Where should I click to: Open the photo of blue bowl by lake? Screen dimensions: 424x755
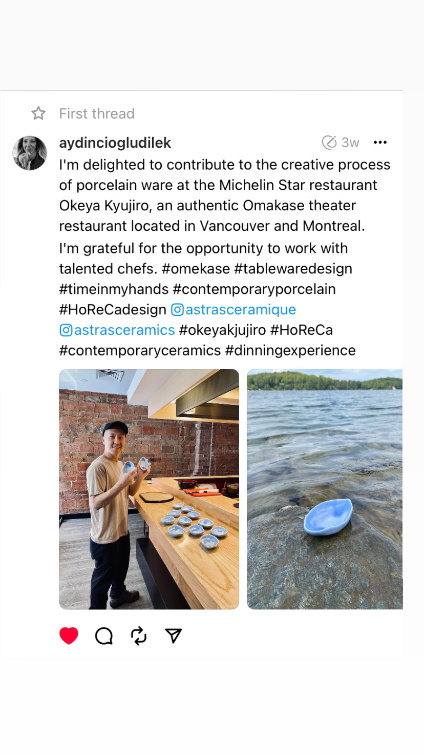pyautogui.click(x=325, y=489)
